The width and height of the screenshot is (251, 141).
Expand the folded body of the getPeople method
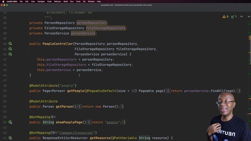click(x=204, y=91)
